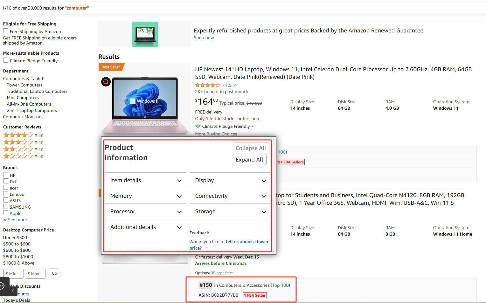486x303 pixels.
Task: Open Today's Deals filter
Action: pos(17,300)
